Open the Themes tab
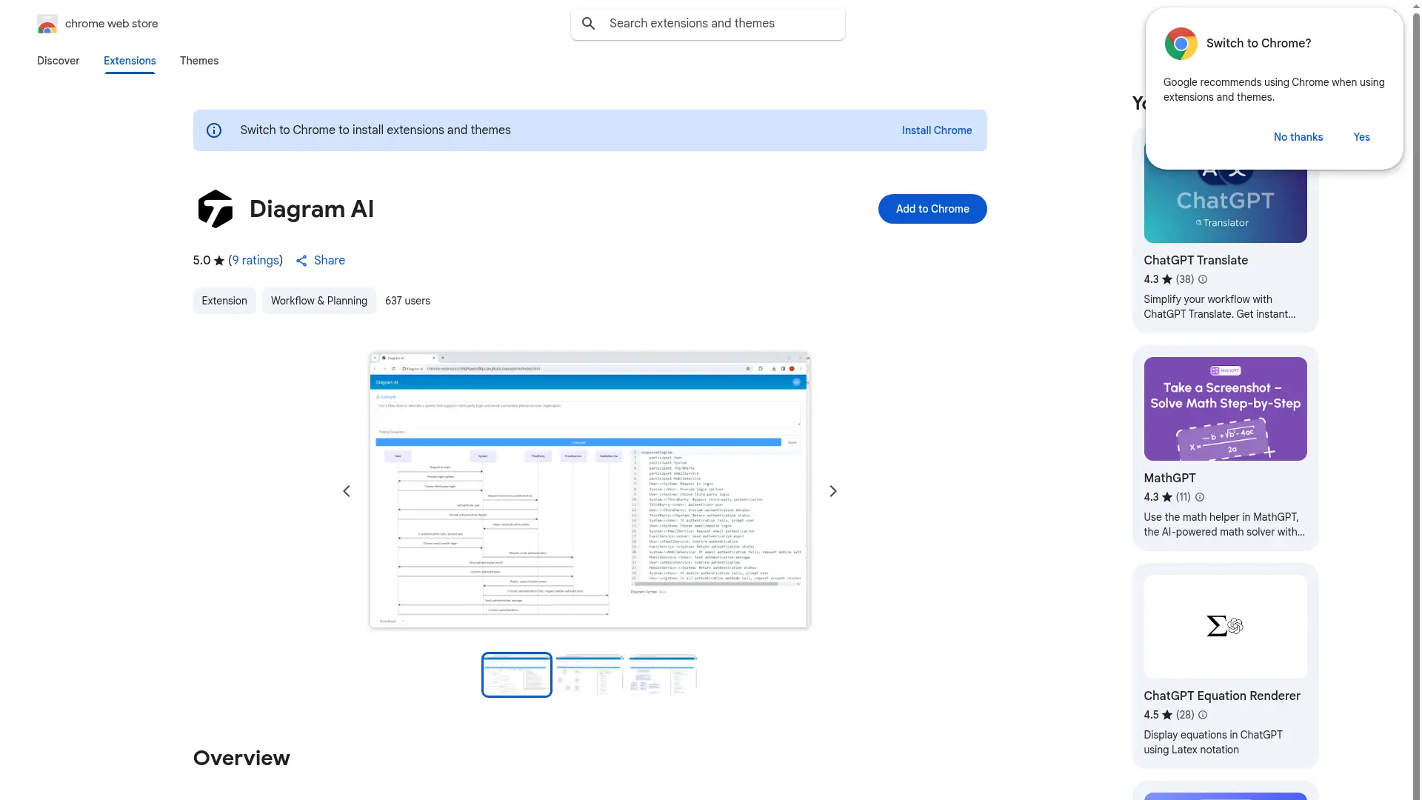Screen dimensions: 1422x800 (x=199, y=61)
